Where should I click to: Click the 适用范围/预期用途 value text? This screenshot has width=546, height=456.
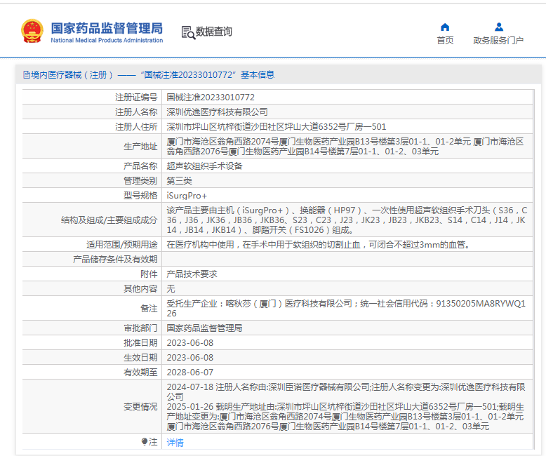[319, 245]
